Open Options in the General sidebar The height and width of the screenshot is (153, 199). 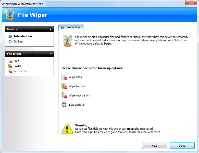(18, 41)
